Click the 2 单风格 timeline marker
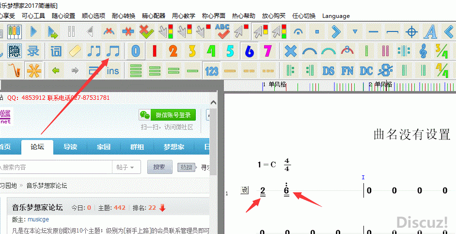The image size is (456, 234). (380, 85)
